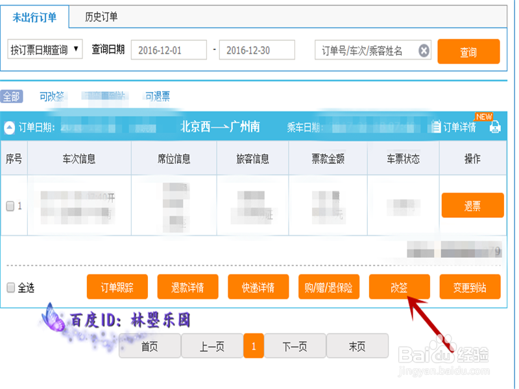Click the 购/赠/退保险 insurance button

tap(329, 287)
